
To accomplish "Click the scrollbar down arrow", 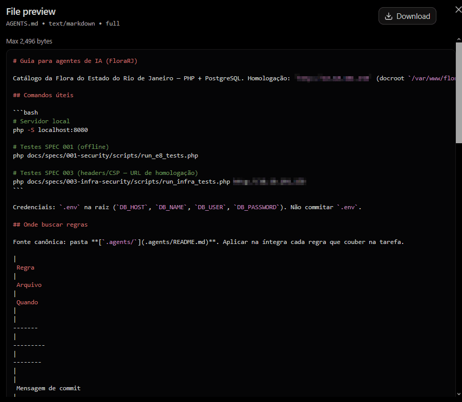I will [x=459, y=394].
